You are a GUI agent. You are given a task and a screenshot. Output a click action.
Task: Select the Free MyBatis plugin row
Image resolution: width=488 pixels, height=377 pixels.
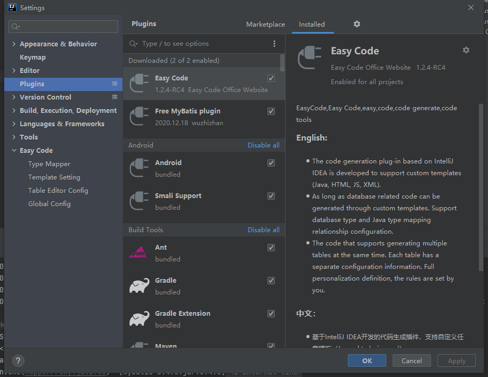(x=204, y=117)
